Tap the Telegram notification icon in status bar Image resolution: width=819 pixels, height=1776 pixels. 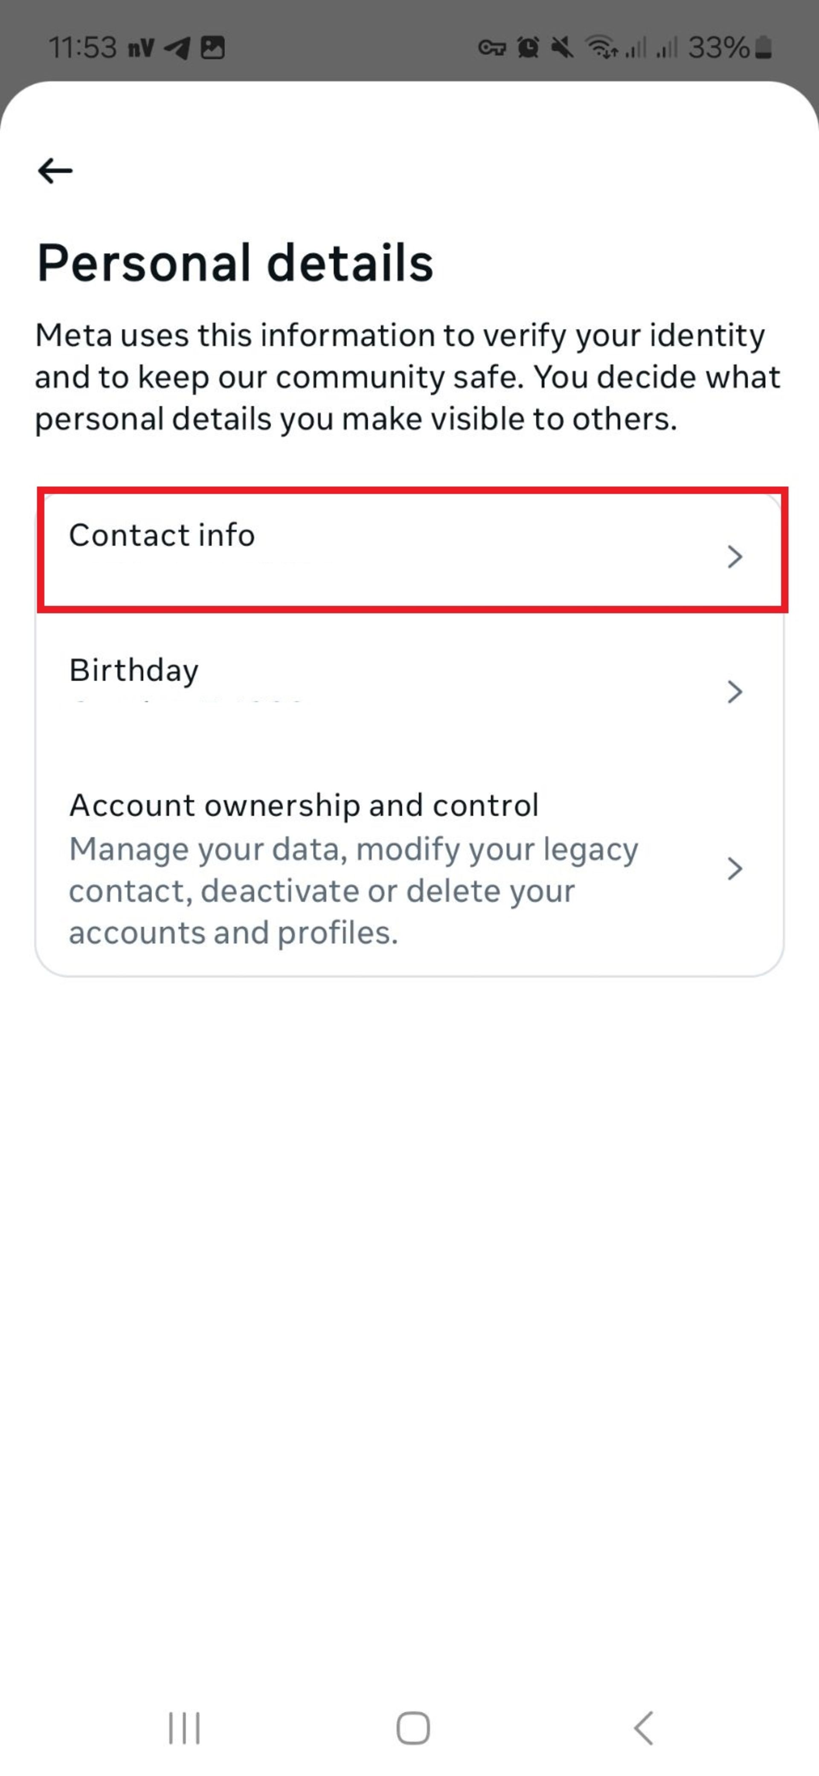177,47
